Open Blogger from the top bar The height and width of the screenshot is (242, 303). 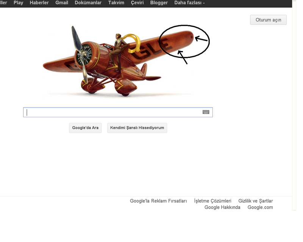coord(159,3)
